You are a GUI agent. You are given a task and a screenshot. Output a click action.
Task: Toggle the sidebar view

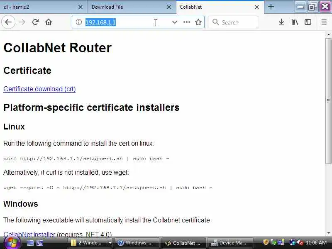[308, 22]
